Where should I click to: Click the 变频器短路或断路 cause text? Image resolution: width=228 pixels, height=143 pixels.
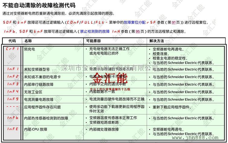pyautogui.click(x=104, y=123)
